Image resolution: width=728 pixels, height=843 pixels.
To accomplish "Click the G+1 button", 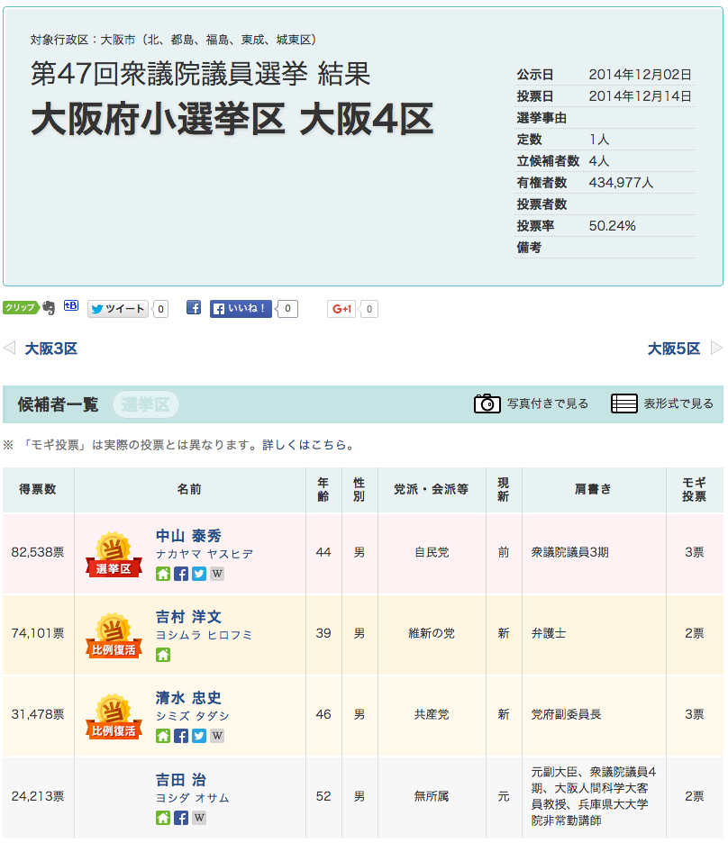I will click(x=342, y=309).
